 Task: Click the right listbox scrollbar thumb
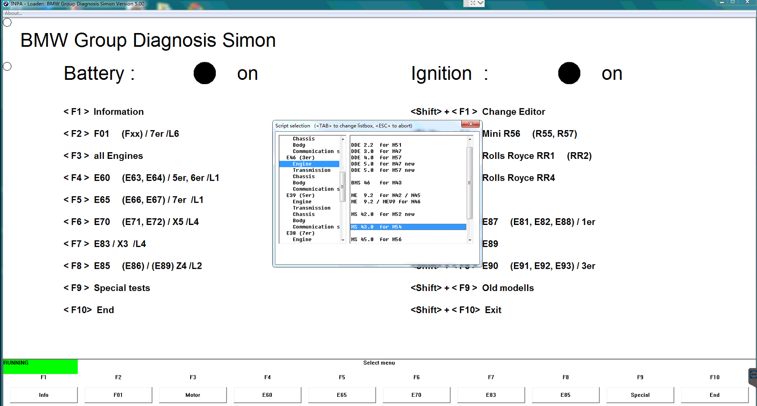470,183
